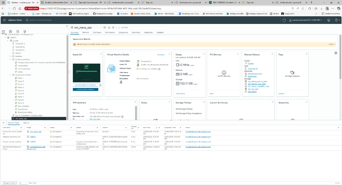The image size is (342, 185).
Task: Filter the Task Name column in Recent Tasks
Action: click(21, 128)
